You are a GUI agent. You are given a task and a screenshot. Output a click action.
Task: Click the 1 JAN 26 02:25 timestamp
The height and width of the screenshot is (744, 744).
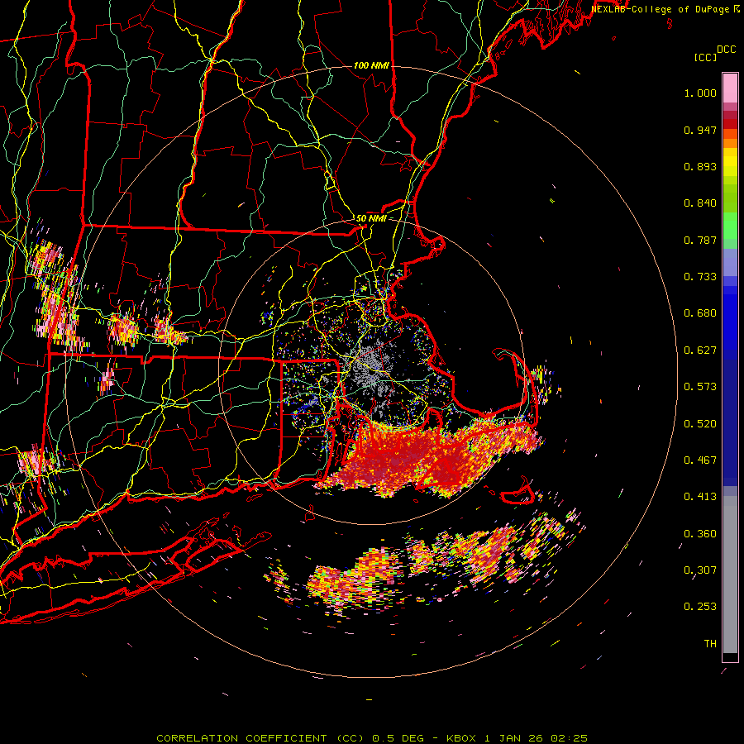(537, 738)
